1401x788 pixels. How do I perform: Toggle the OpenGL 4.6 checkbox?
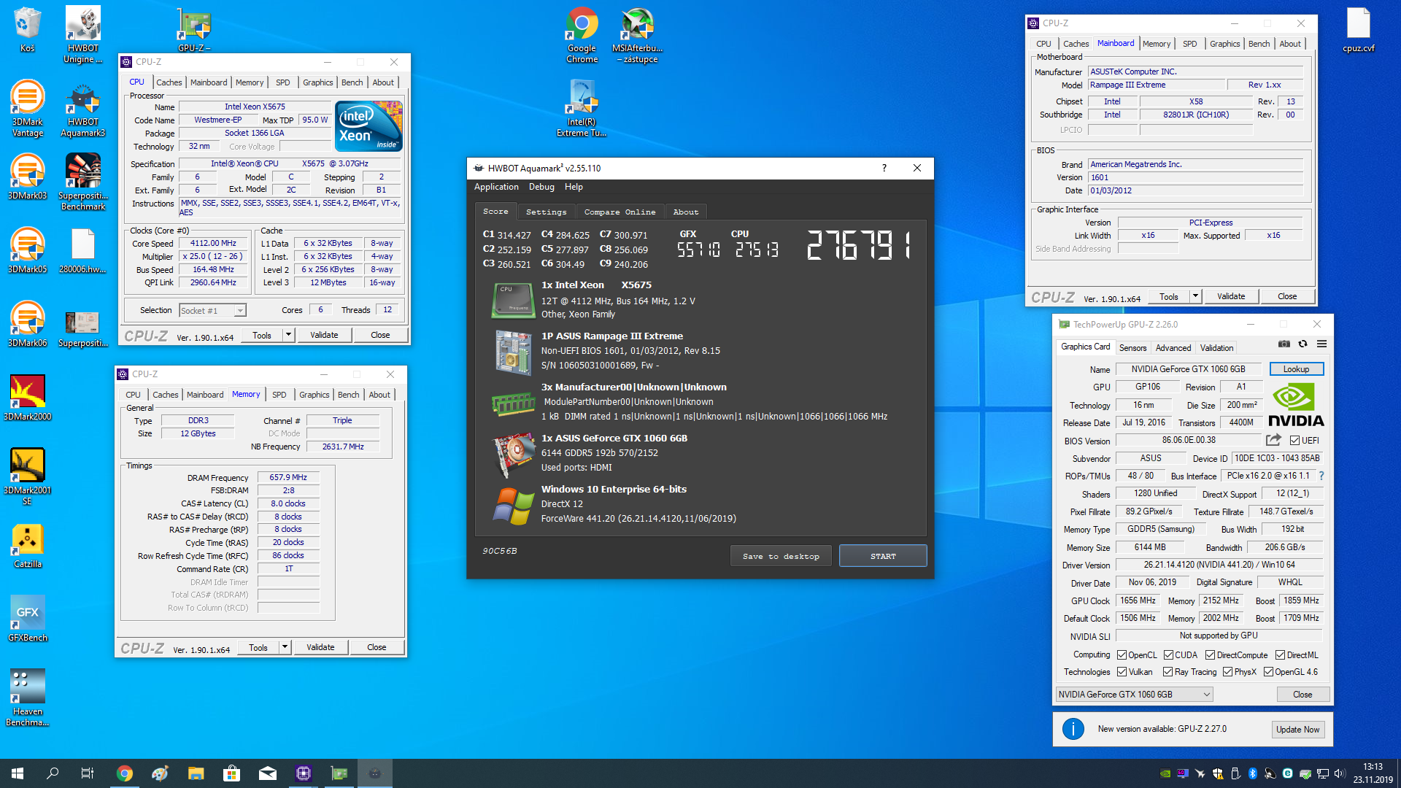click(1268, 672)
